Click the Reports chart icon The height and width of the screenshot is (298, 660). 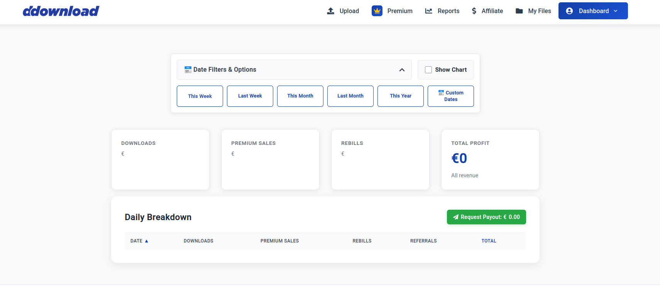(428, 11)
